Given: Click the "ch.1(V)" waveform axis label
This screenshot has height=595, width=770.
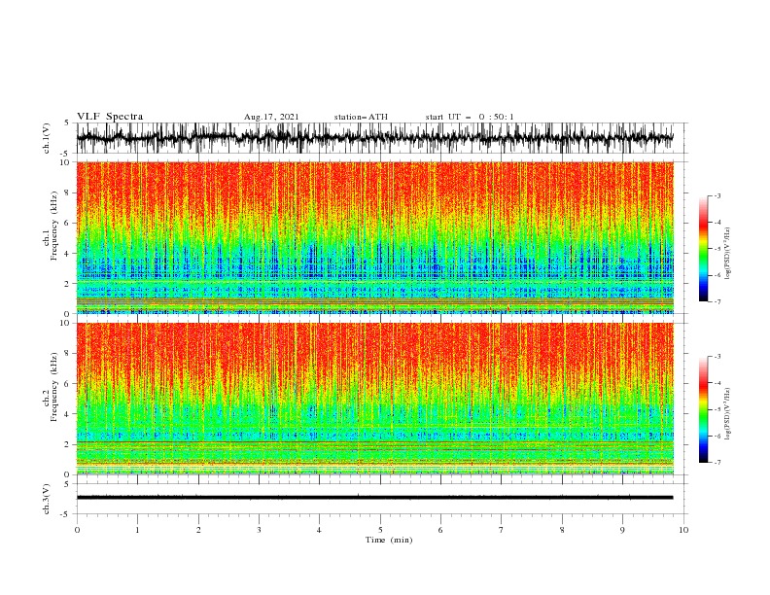Looking at the screenshot, I should (47, 138).
